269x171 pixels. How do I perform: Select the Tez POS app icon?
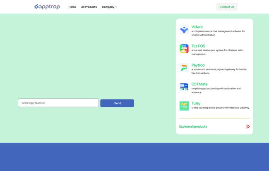(x=184, y=49)
